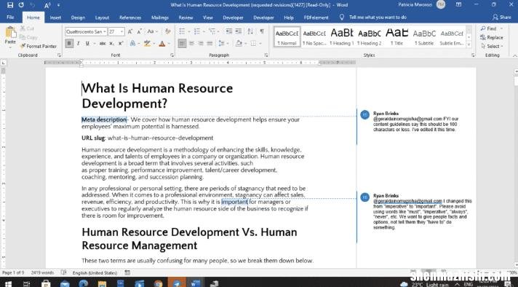
Task: Click the email link in the 'imperative' comment
Action: 407,201
